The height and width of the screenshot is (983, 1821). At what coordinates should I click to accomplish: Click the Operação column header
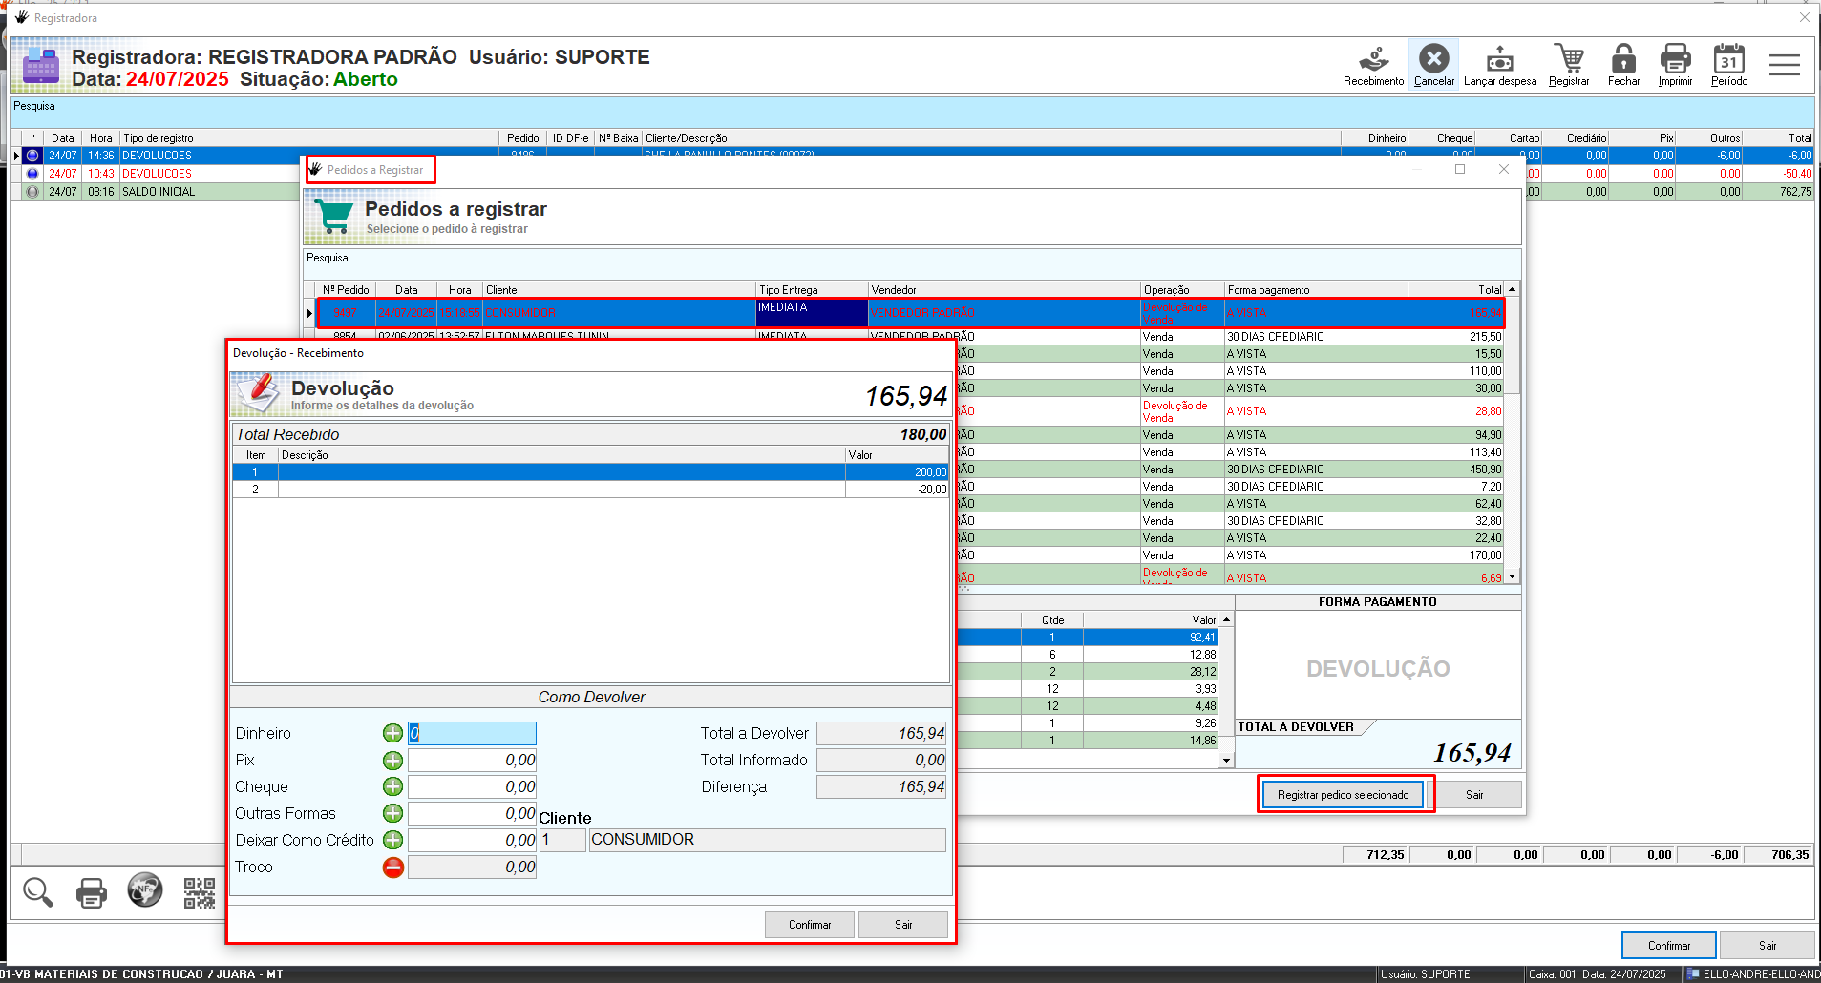(x=1182, y=290)
